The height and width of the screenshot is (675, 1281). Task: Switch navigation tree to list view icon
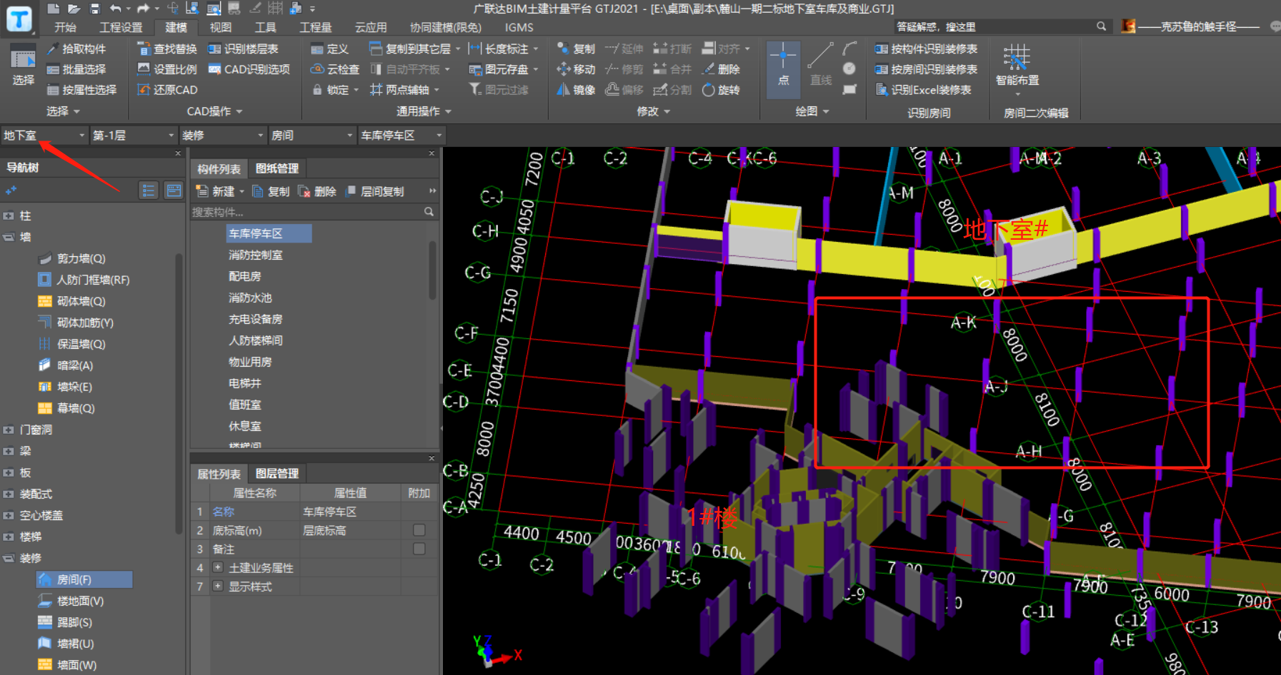(149, 191)
